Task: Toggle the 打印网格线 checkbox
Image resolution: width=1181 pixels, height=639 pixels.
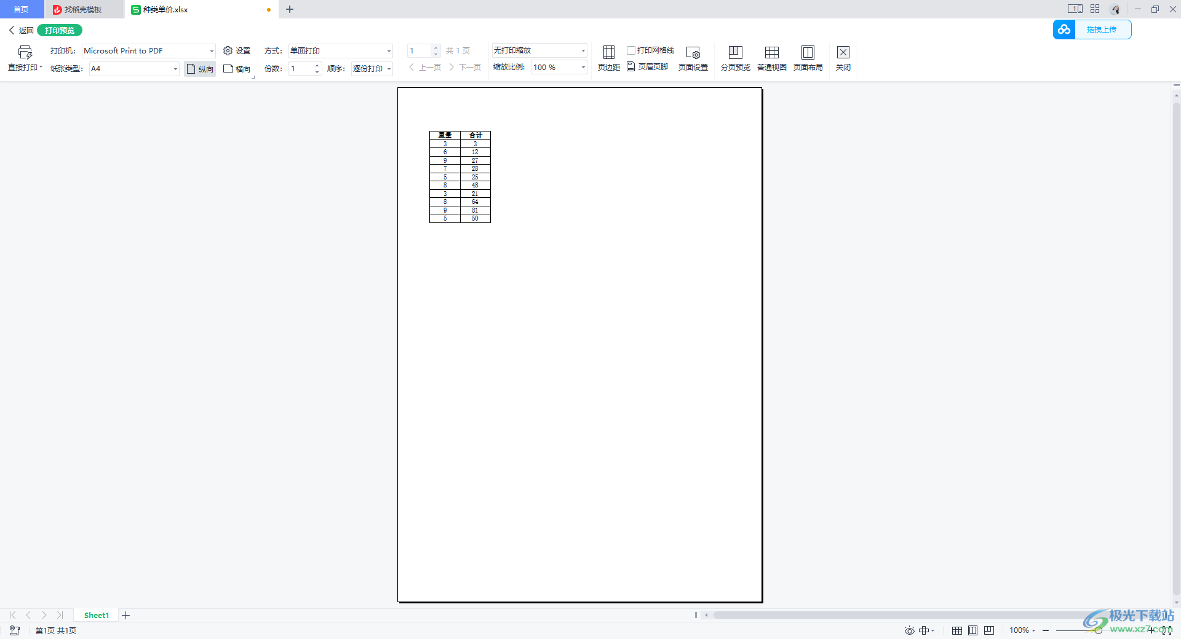Action: pyautogui.click(x=631, y=50)
